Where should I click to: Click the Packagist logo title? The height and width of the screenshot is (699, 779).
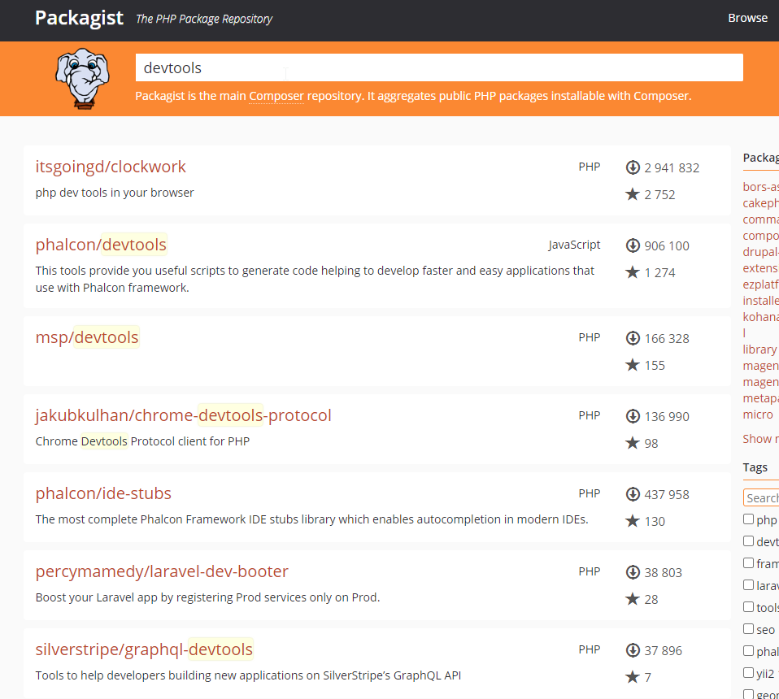79,19
